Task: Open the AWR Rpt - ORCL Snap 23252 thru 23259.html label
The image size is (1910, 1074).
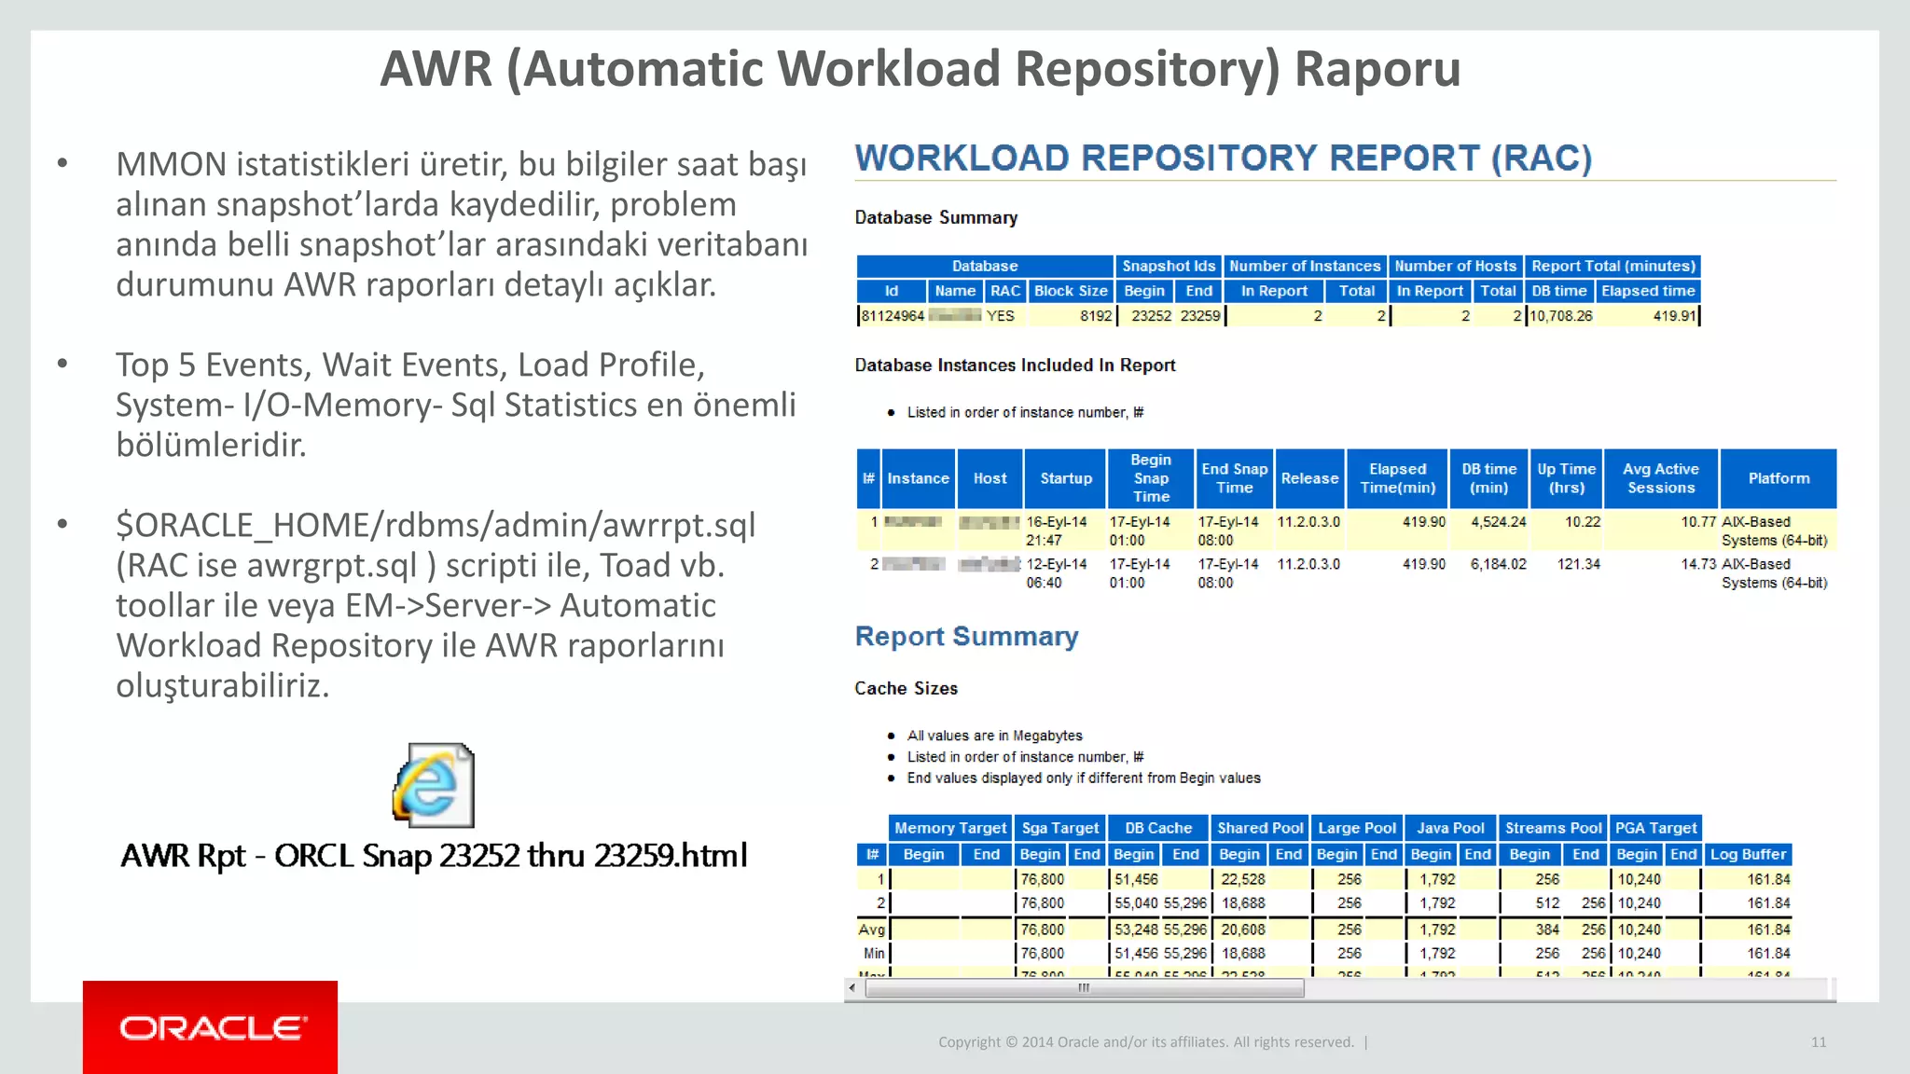Action: point(434,855)
